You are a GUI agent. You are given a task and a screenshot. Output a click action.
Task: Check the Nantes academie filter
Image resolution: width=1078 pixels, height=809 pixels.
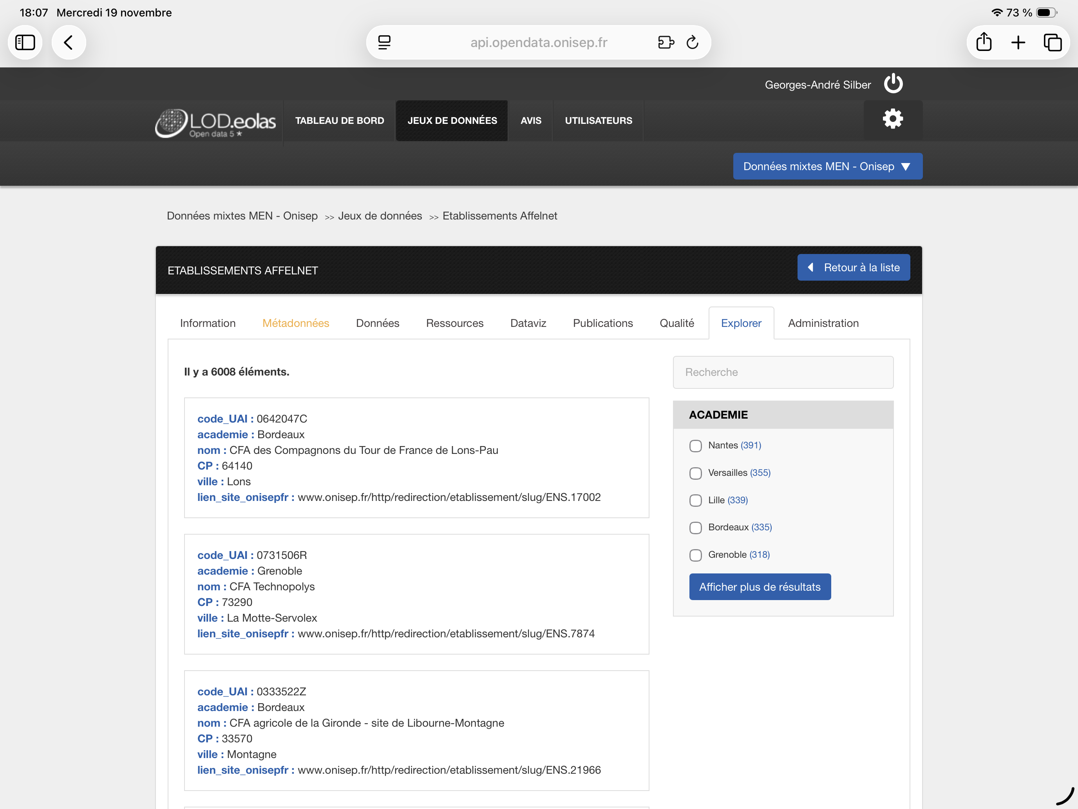click(x=695, y=446)
